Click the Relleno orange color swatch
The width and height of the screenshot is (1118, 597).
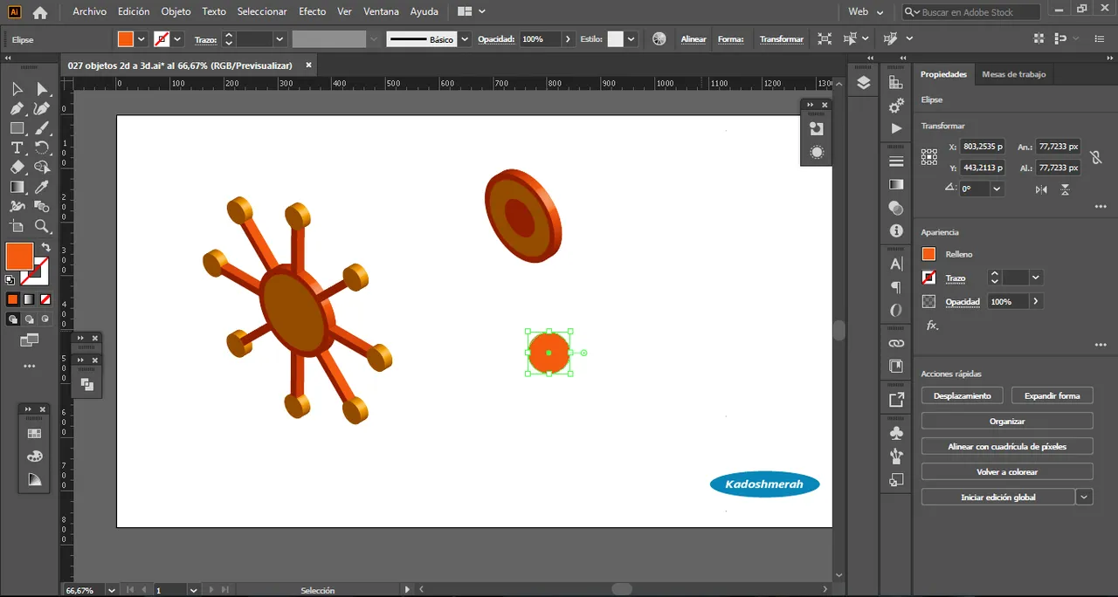928,254
